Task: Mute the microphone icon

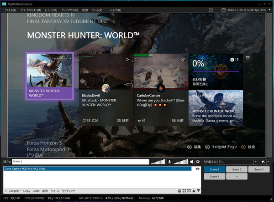Action: [x=169, y=162]
